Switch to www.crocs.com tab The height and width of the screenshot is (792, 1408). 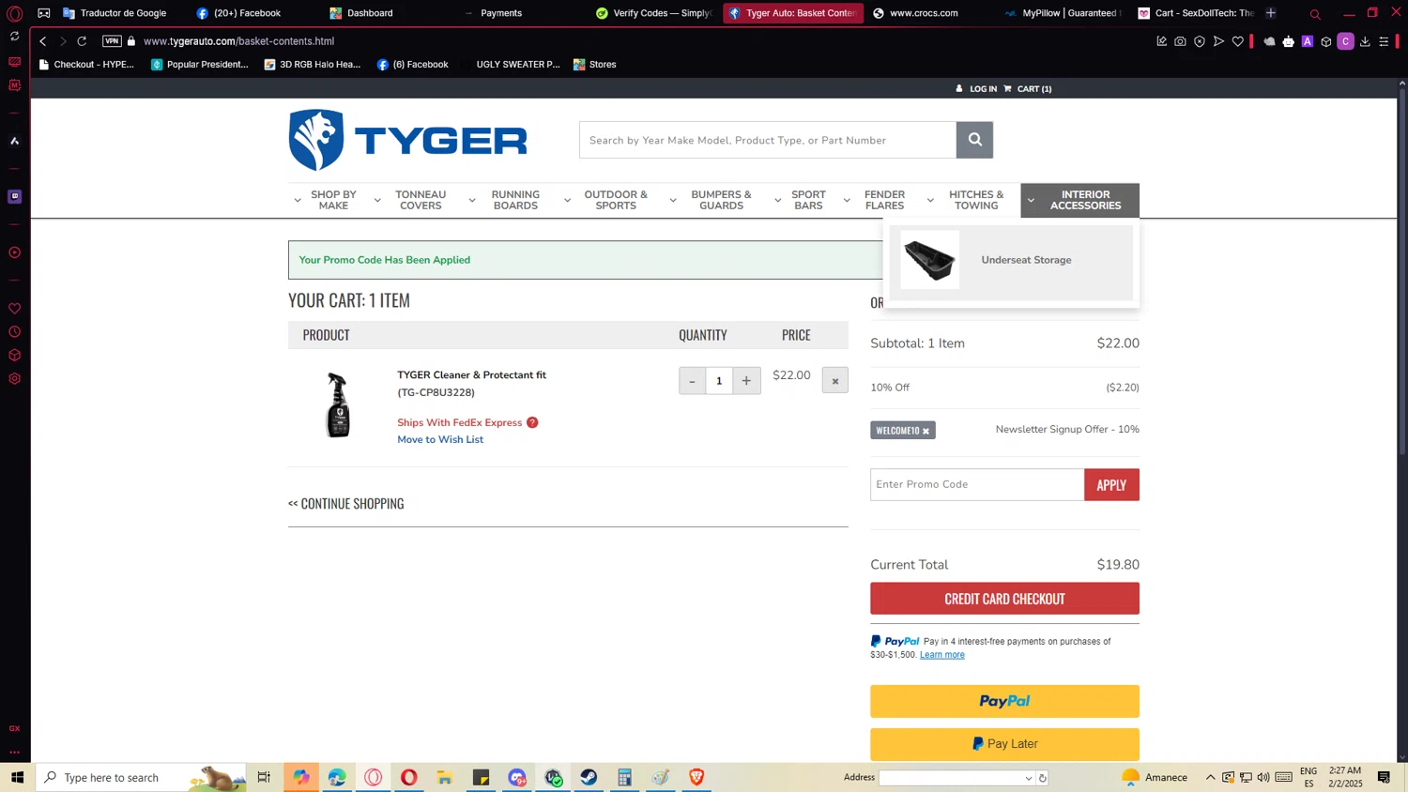click(924, 13)
